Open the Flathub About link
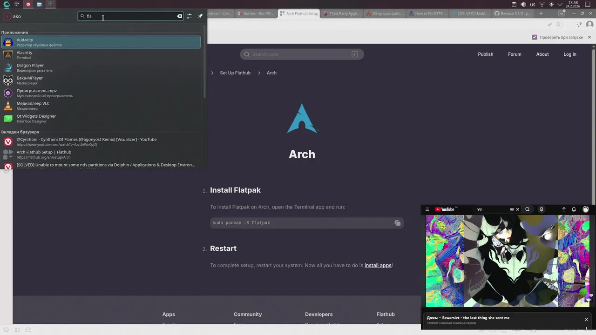596x335 pixels. click(542, 54)
